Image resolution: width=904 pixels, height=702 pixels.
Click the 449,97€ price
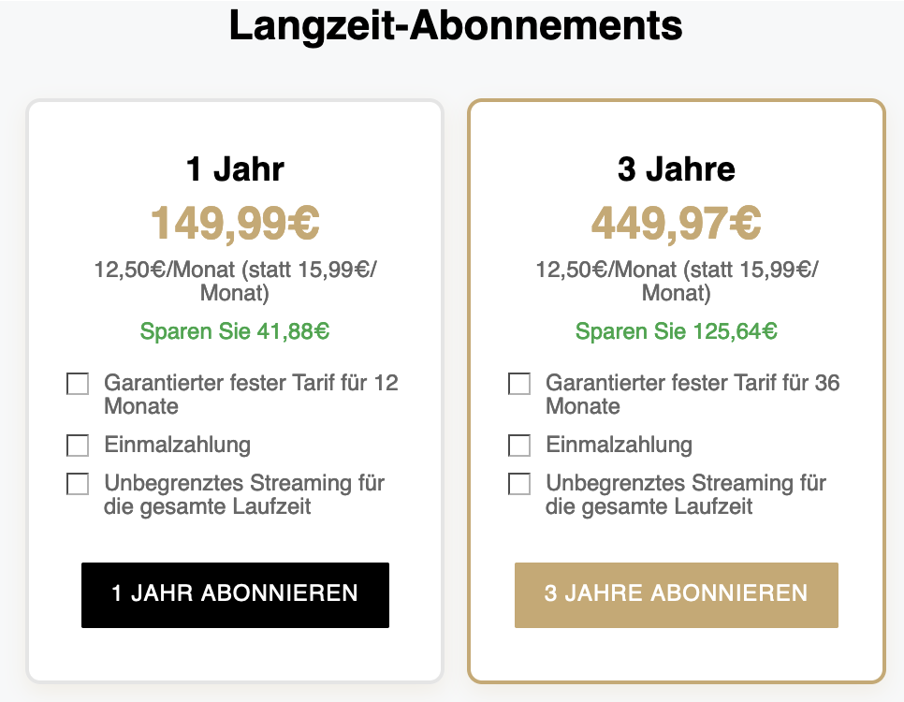click(676, 224)
